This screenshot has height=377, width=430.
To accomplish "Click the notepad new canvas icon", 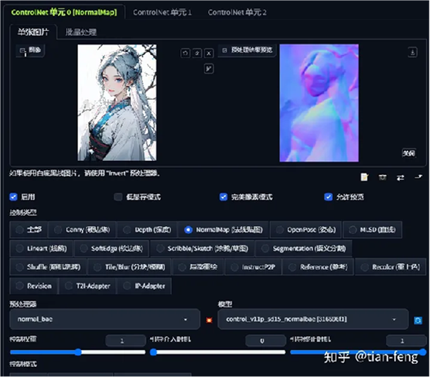I will 364,177.
